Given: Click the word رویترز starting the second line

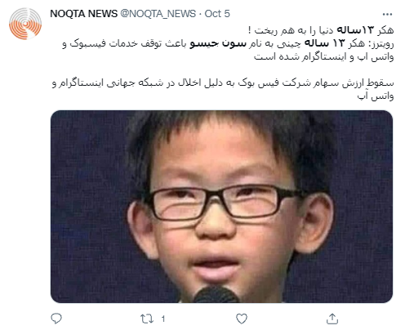Looking at the screenshot, I should tap(380, 44).
